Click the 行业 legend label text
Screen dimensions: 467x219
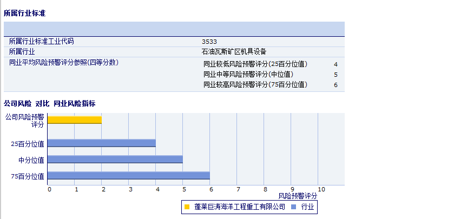(x=307, y=207)
